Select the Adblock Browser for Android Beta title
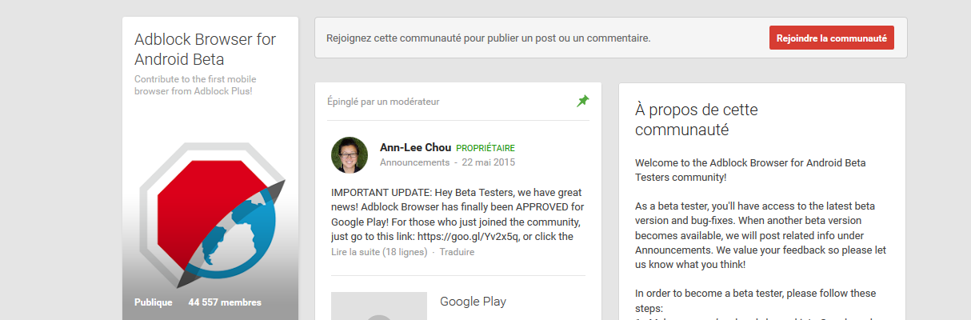 [x=206, y=49]
